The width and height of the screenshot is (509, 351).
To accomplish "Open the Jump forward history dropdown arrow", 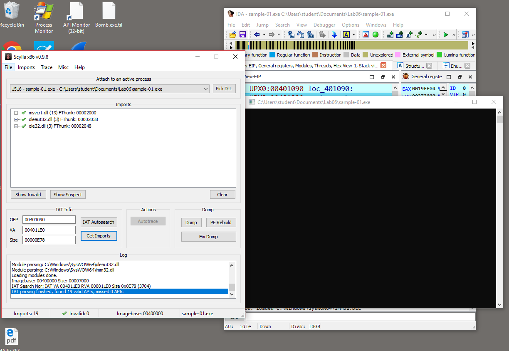I will coord(278,35).
